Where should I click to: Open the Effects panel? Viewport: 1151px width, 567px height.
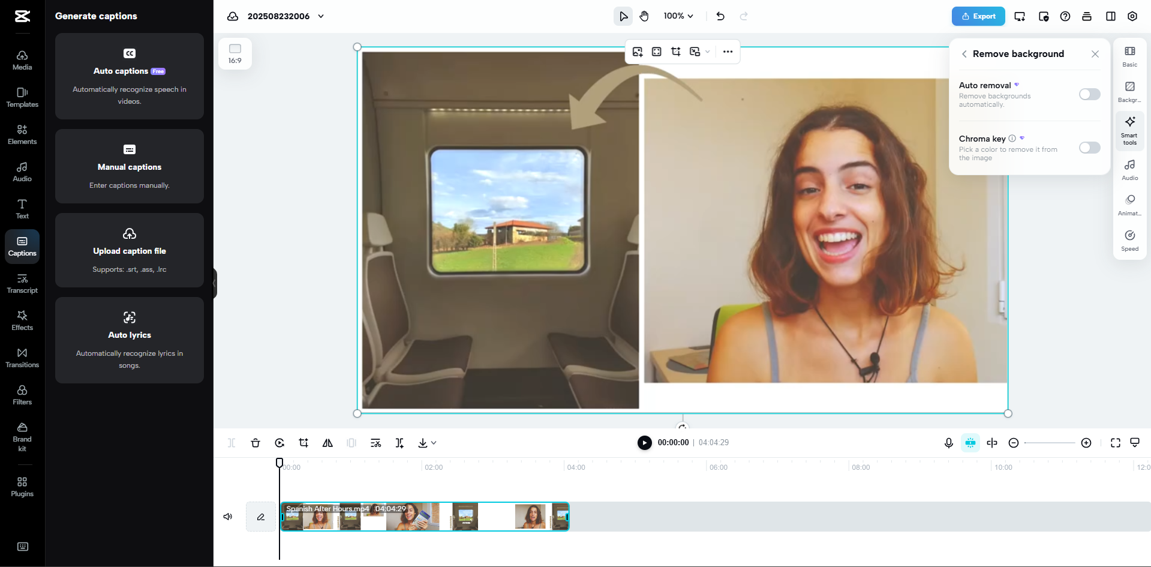(22, 319)
